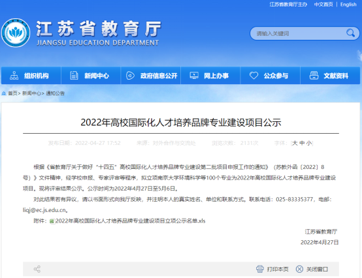Open the 组织机构 navigation menu

(x=31, y=76)
